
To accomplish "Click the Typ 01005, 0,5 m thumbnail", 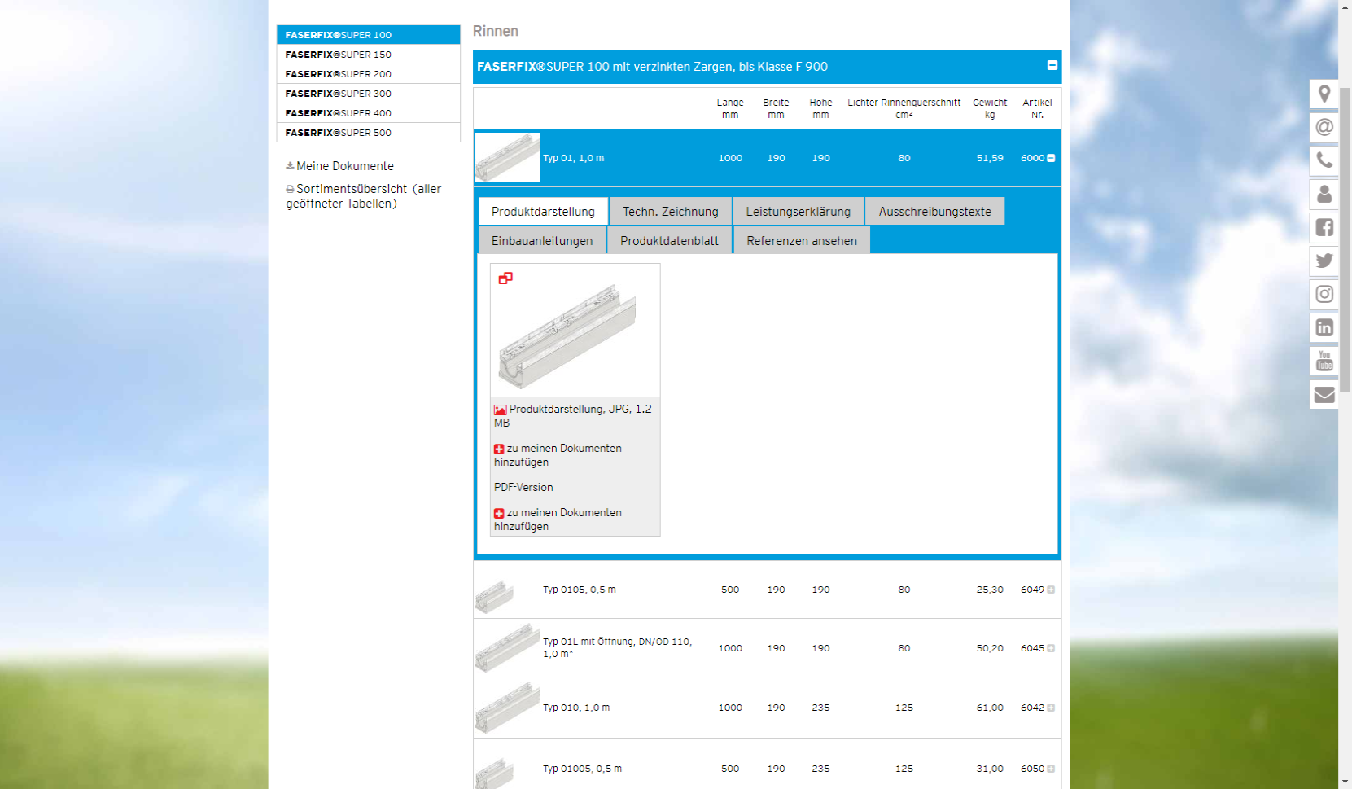I will pos(495,773).
